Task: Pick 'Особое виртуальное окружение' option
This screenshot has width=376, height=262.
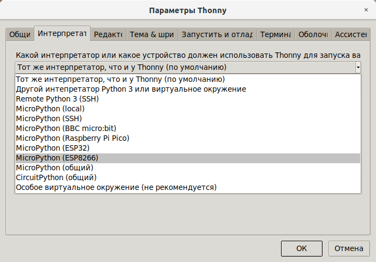Action: (188, 188)
